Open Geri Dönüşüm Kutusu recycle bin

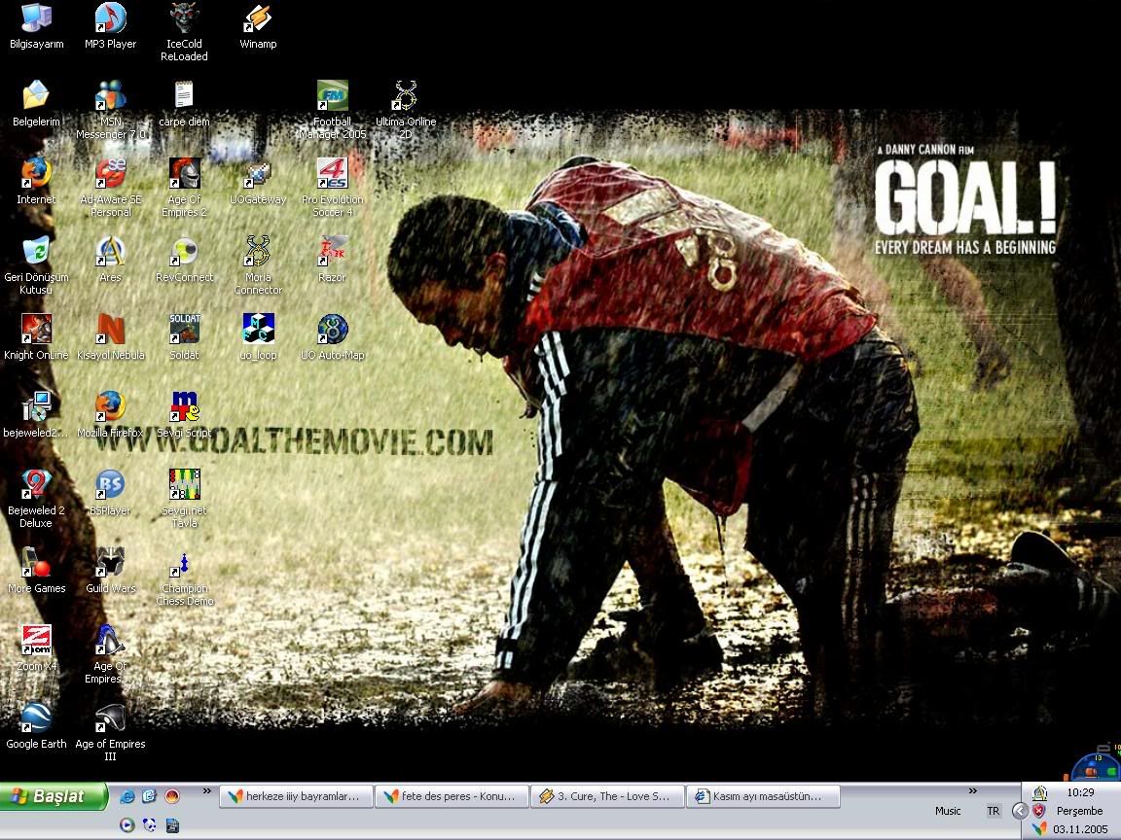[x=36, y=265]
